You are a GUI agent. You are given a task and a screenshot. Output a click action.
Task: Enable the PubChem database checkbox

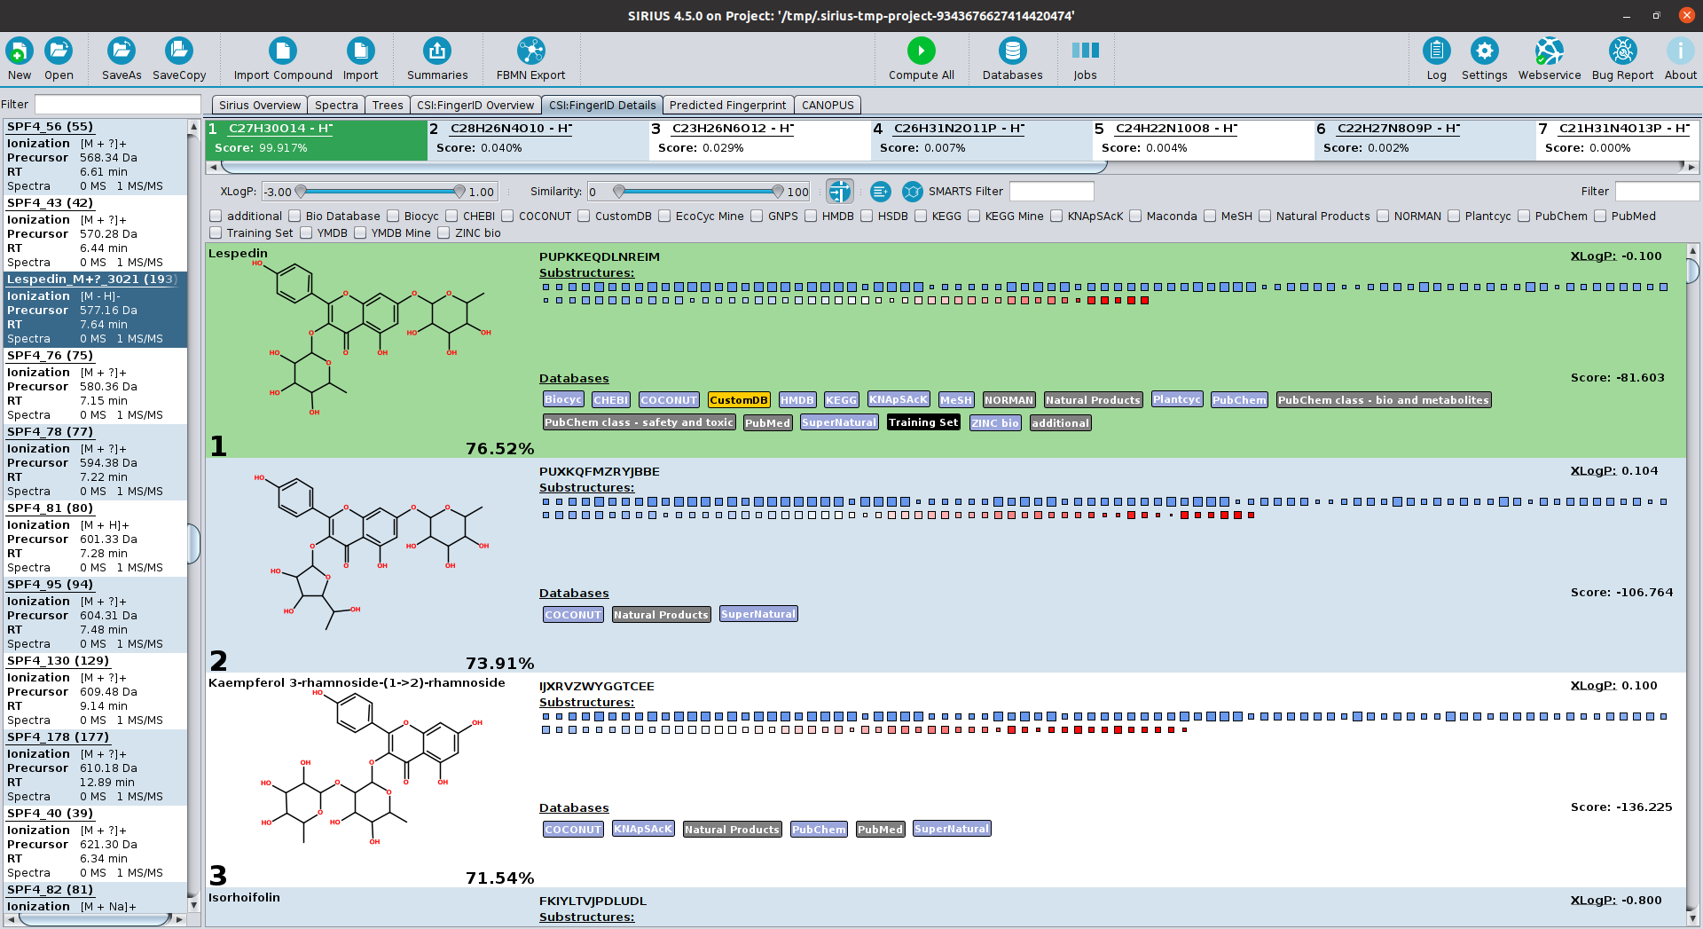click(1524, 217)
